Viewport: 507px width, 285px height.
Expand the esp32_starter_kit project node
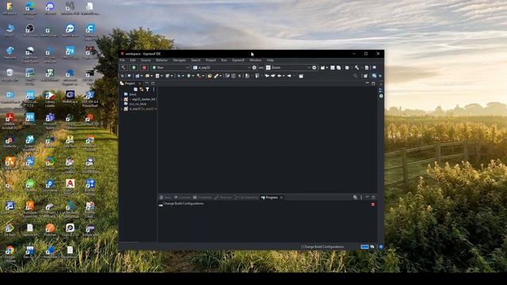coord(122,99)
